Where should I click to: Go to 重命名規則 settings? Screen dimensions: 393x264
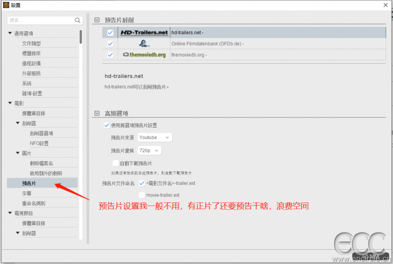click(x=34, y=203)
